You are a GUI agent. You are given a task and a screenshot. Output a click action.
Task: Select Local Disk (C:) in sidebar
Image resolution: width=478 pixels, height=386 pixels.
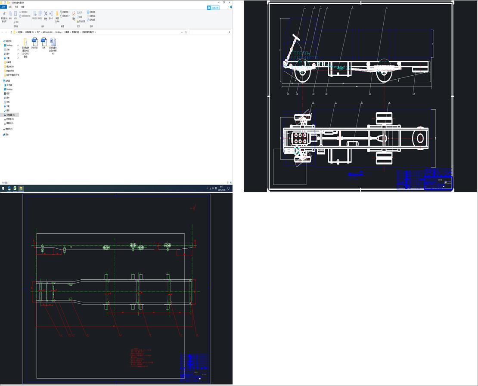pos(10,115)
